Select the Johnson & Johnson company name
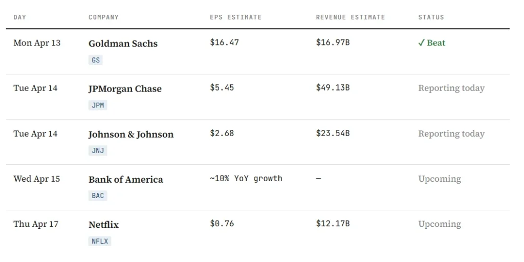The width and height of the screenshot is (524, 262). [x=131, y=134]
